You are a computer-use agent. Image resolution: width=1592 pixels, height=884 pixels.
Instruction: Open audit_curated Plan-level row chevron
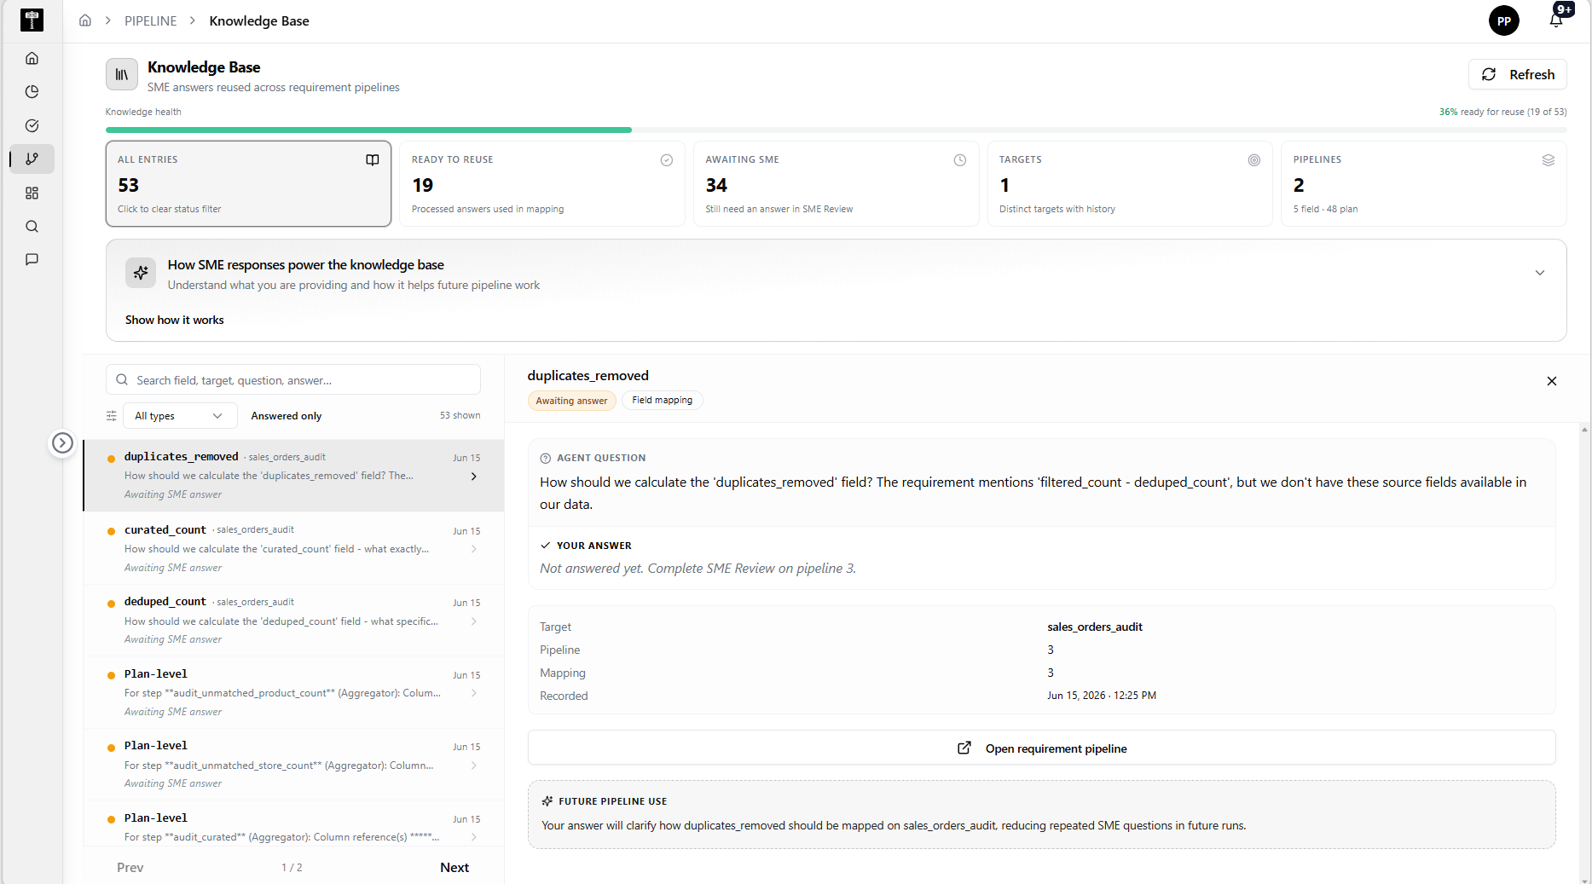pyautogui.click(x=474, y=837)
